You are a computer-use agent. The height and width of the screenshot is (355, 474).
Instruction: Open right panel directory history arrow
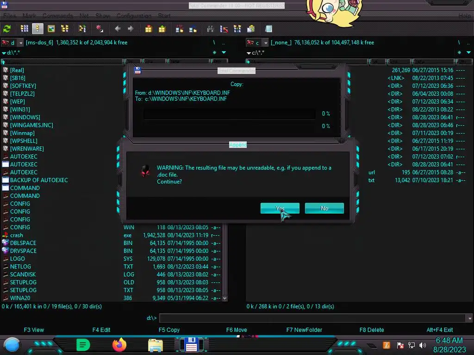(468, 53)
